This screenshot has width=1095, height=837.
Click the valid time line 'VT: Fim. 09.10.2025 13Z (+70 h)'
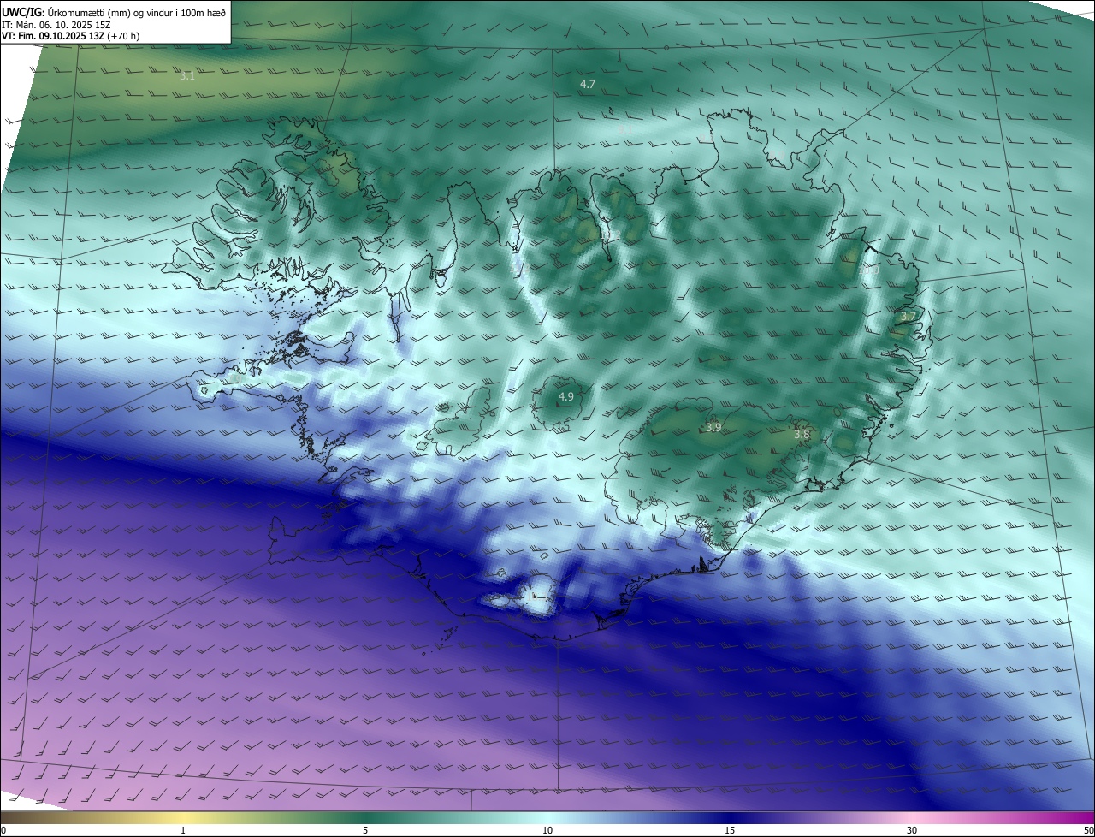71,36
